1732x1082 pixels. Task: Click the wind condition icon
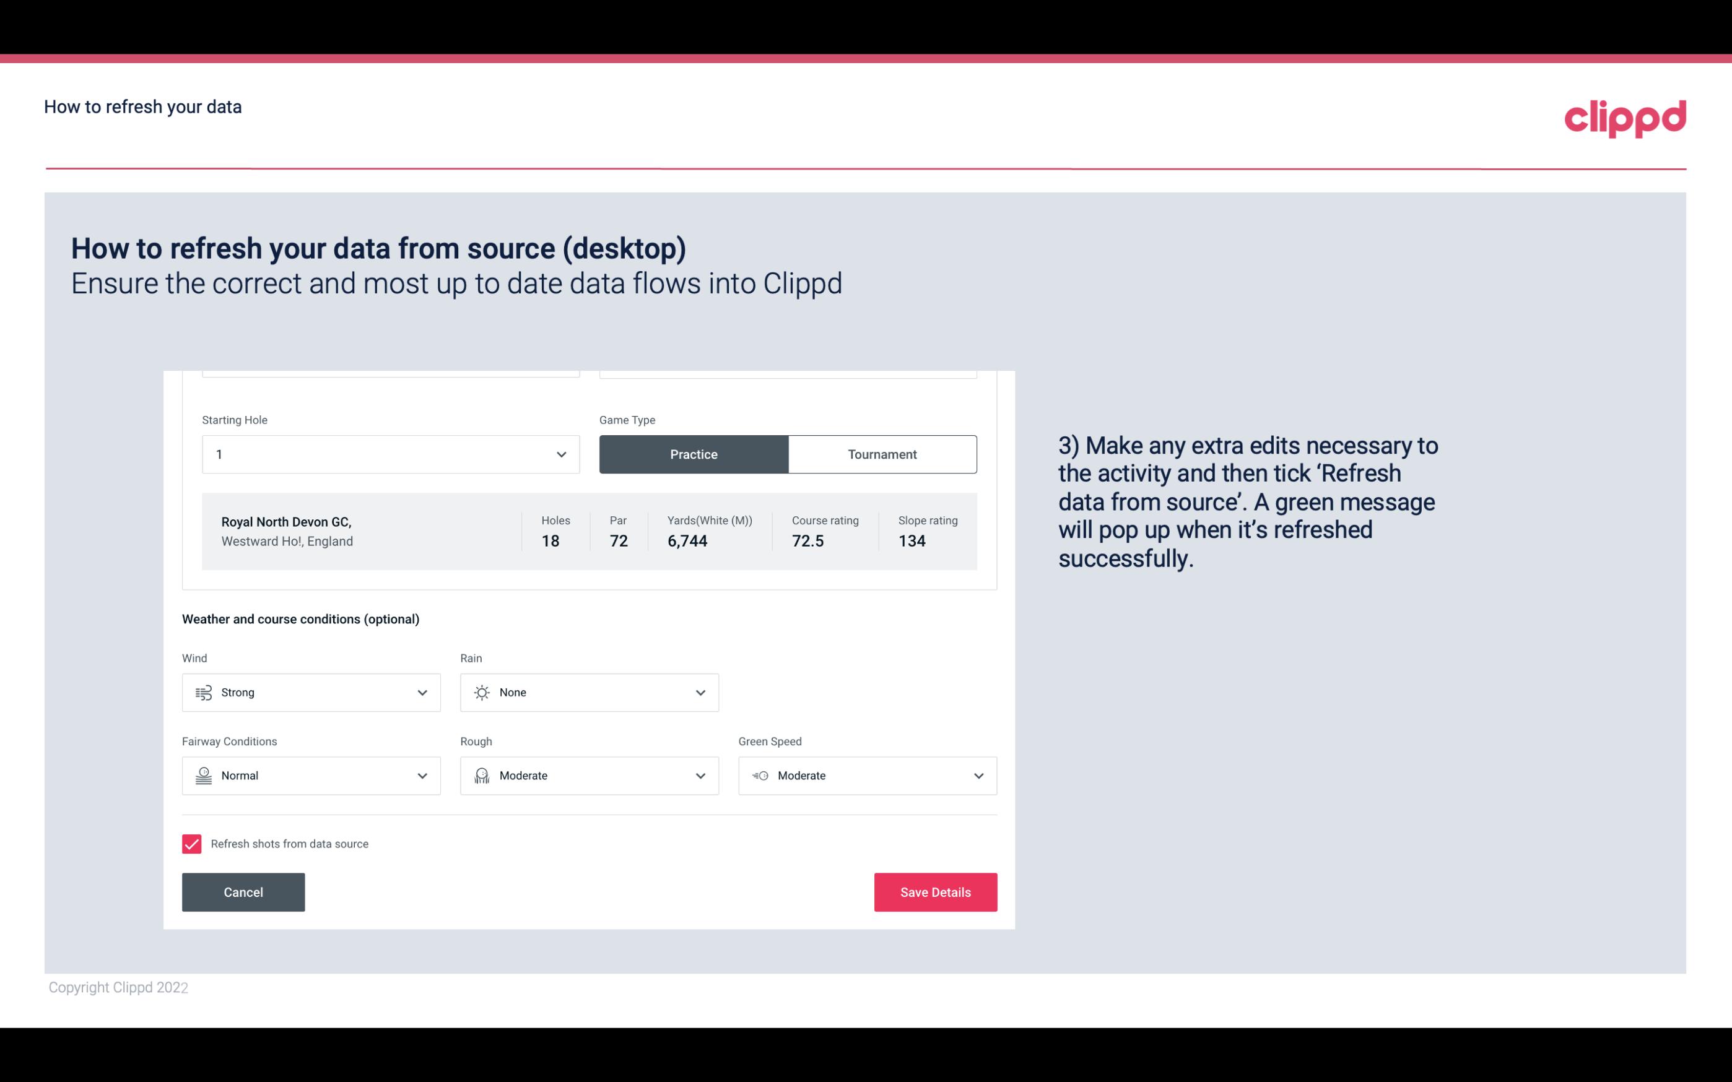(x=203, y=692)
